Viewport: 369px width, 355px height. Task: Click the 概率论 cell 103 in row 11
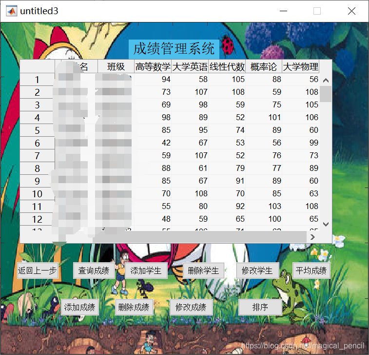[264, 206]
